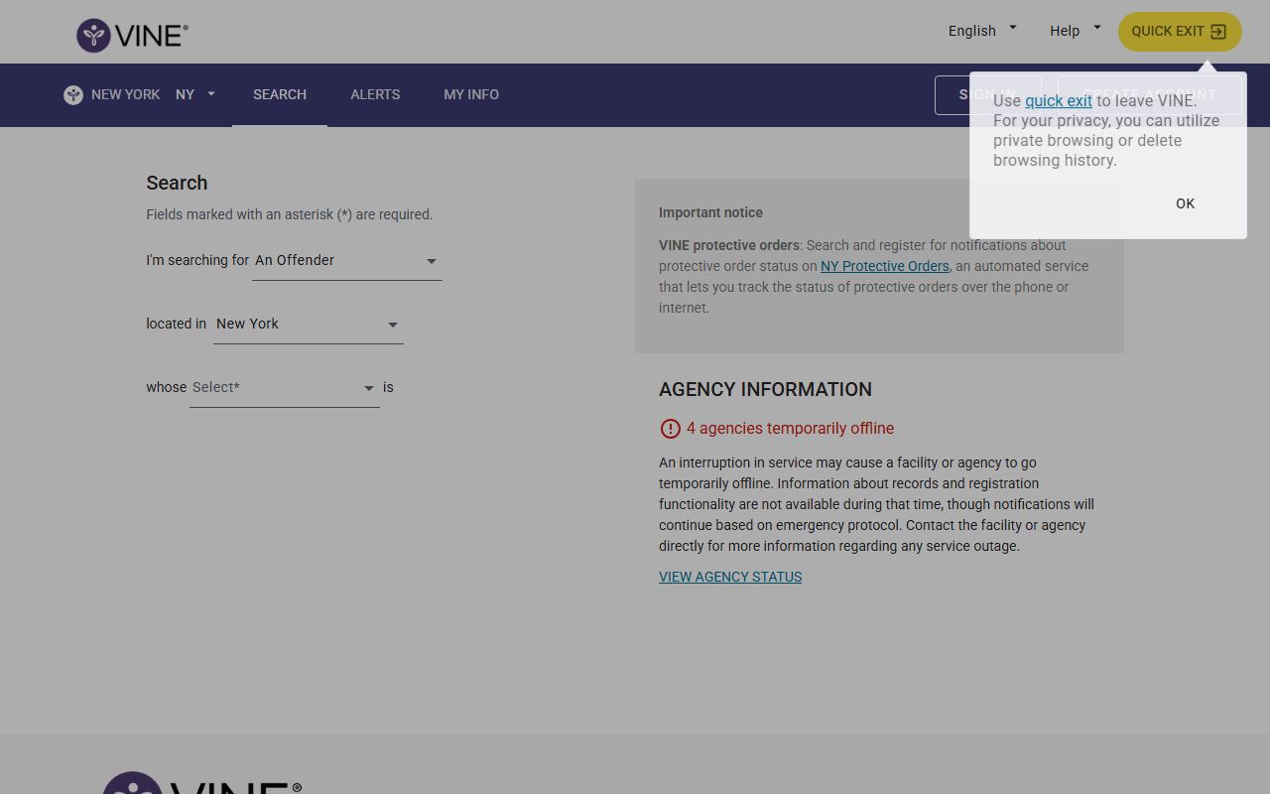Click the Quick Exit door icon
This screenshot has width=1270, height=794.
point(1218,32)
